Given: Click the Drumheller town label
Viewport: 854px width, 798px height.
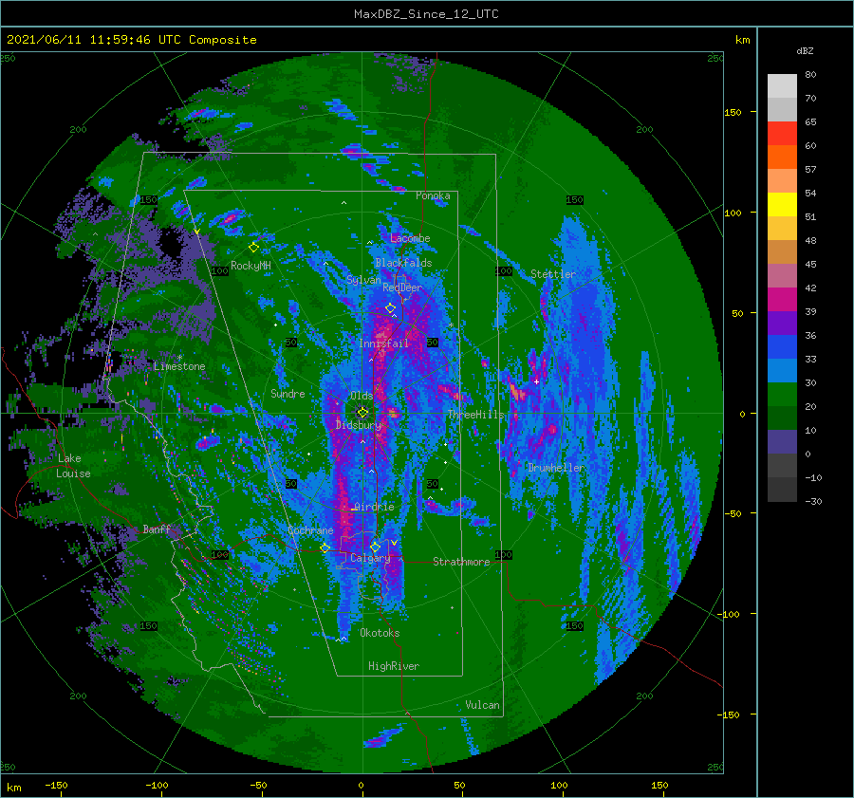Looking at the screenshot, I should pos(556,468).
